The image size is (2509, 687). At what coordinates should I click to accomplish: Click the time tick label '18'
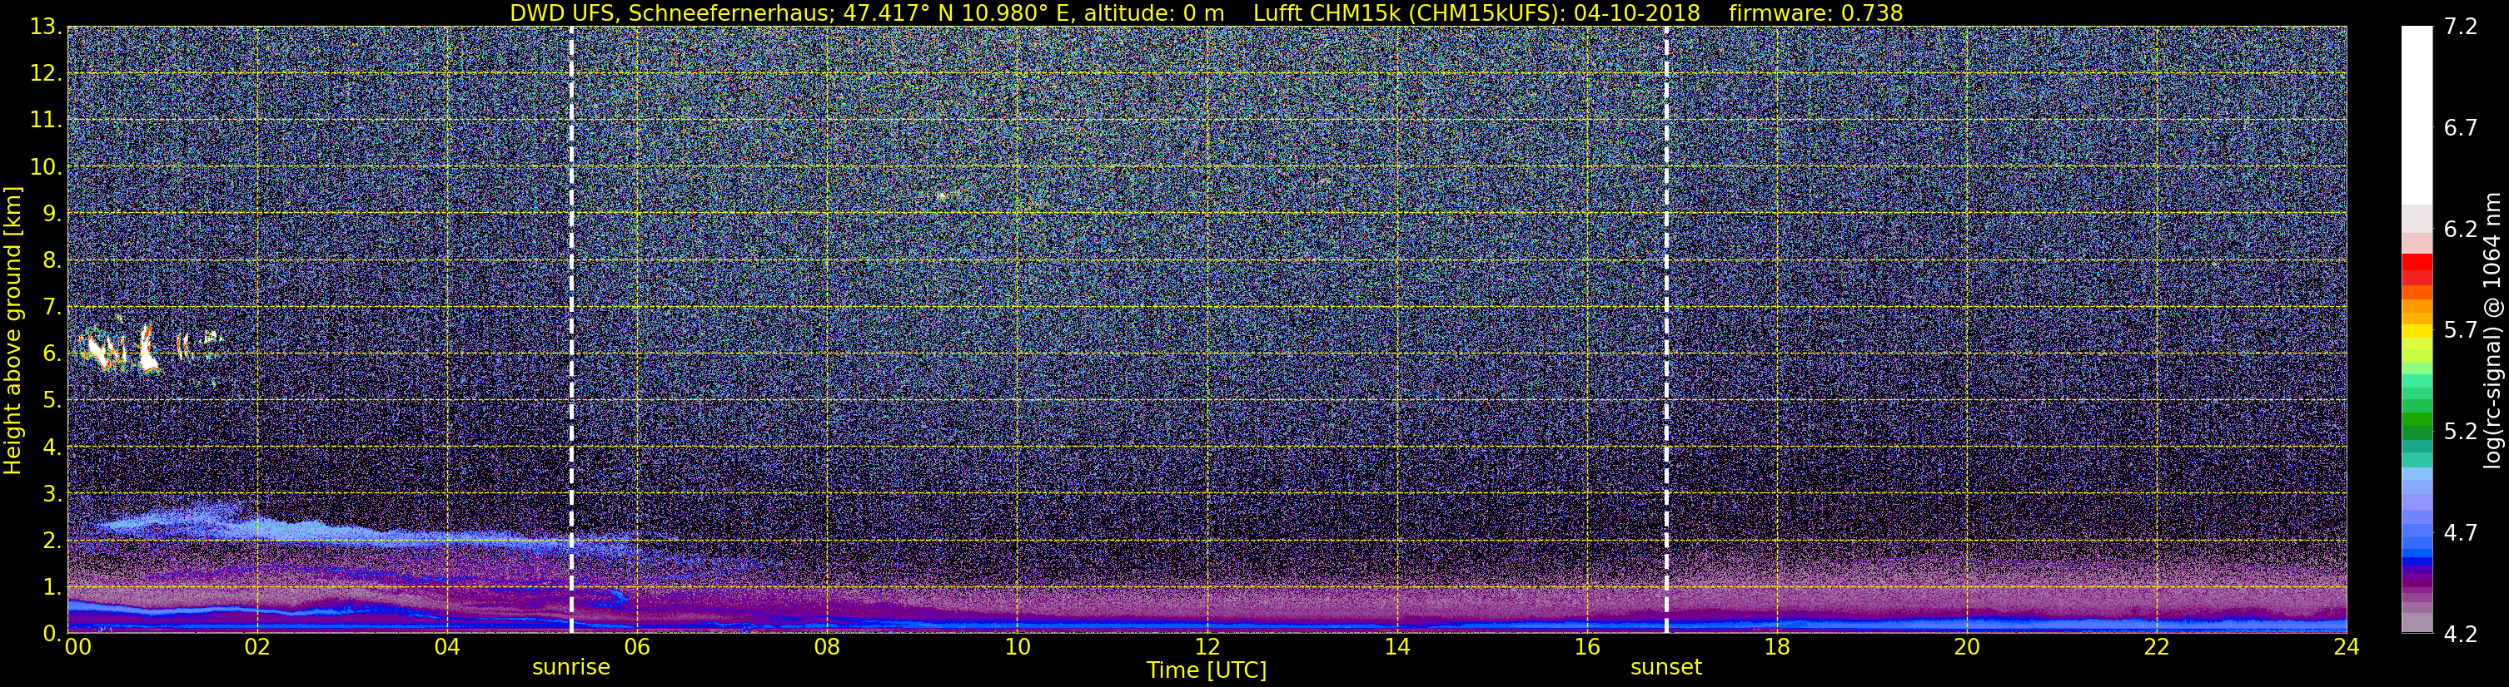click(1776, 648)
